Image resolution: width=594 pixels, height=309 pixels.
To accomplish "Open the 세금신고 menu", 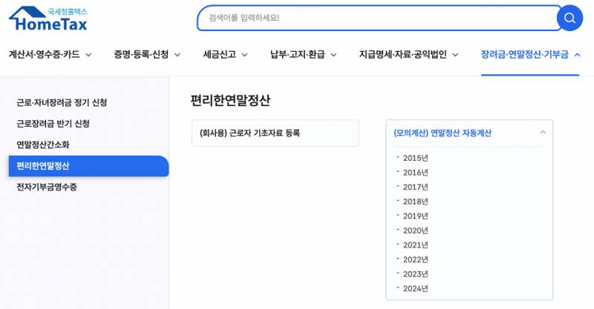I will [x=220, y=54].
